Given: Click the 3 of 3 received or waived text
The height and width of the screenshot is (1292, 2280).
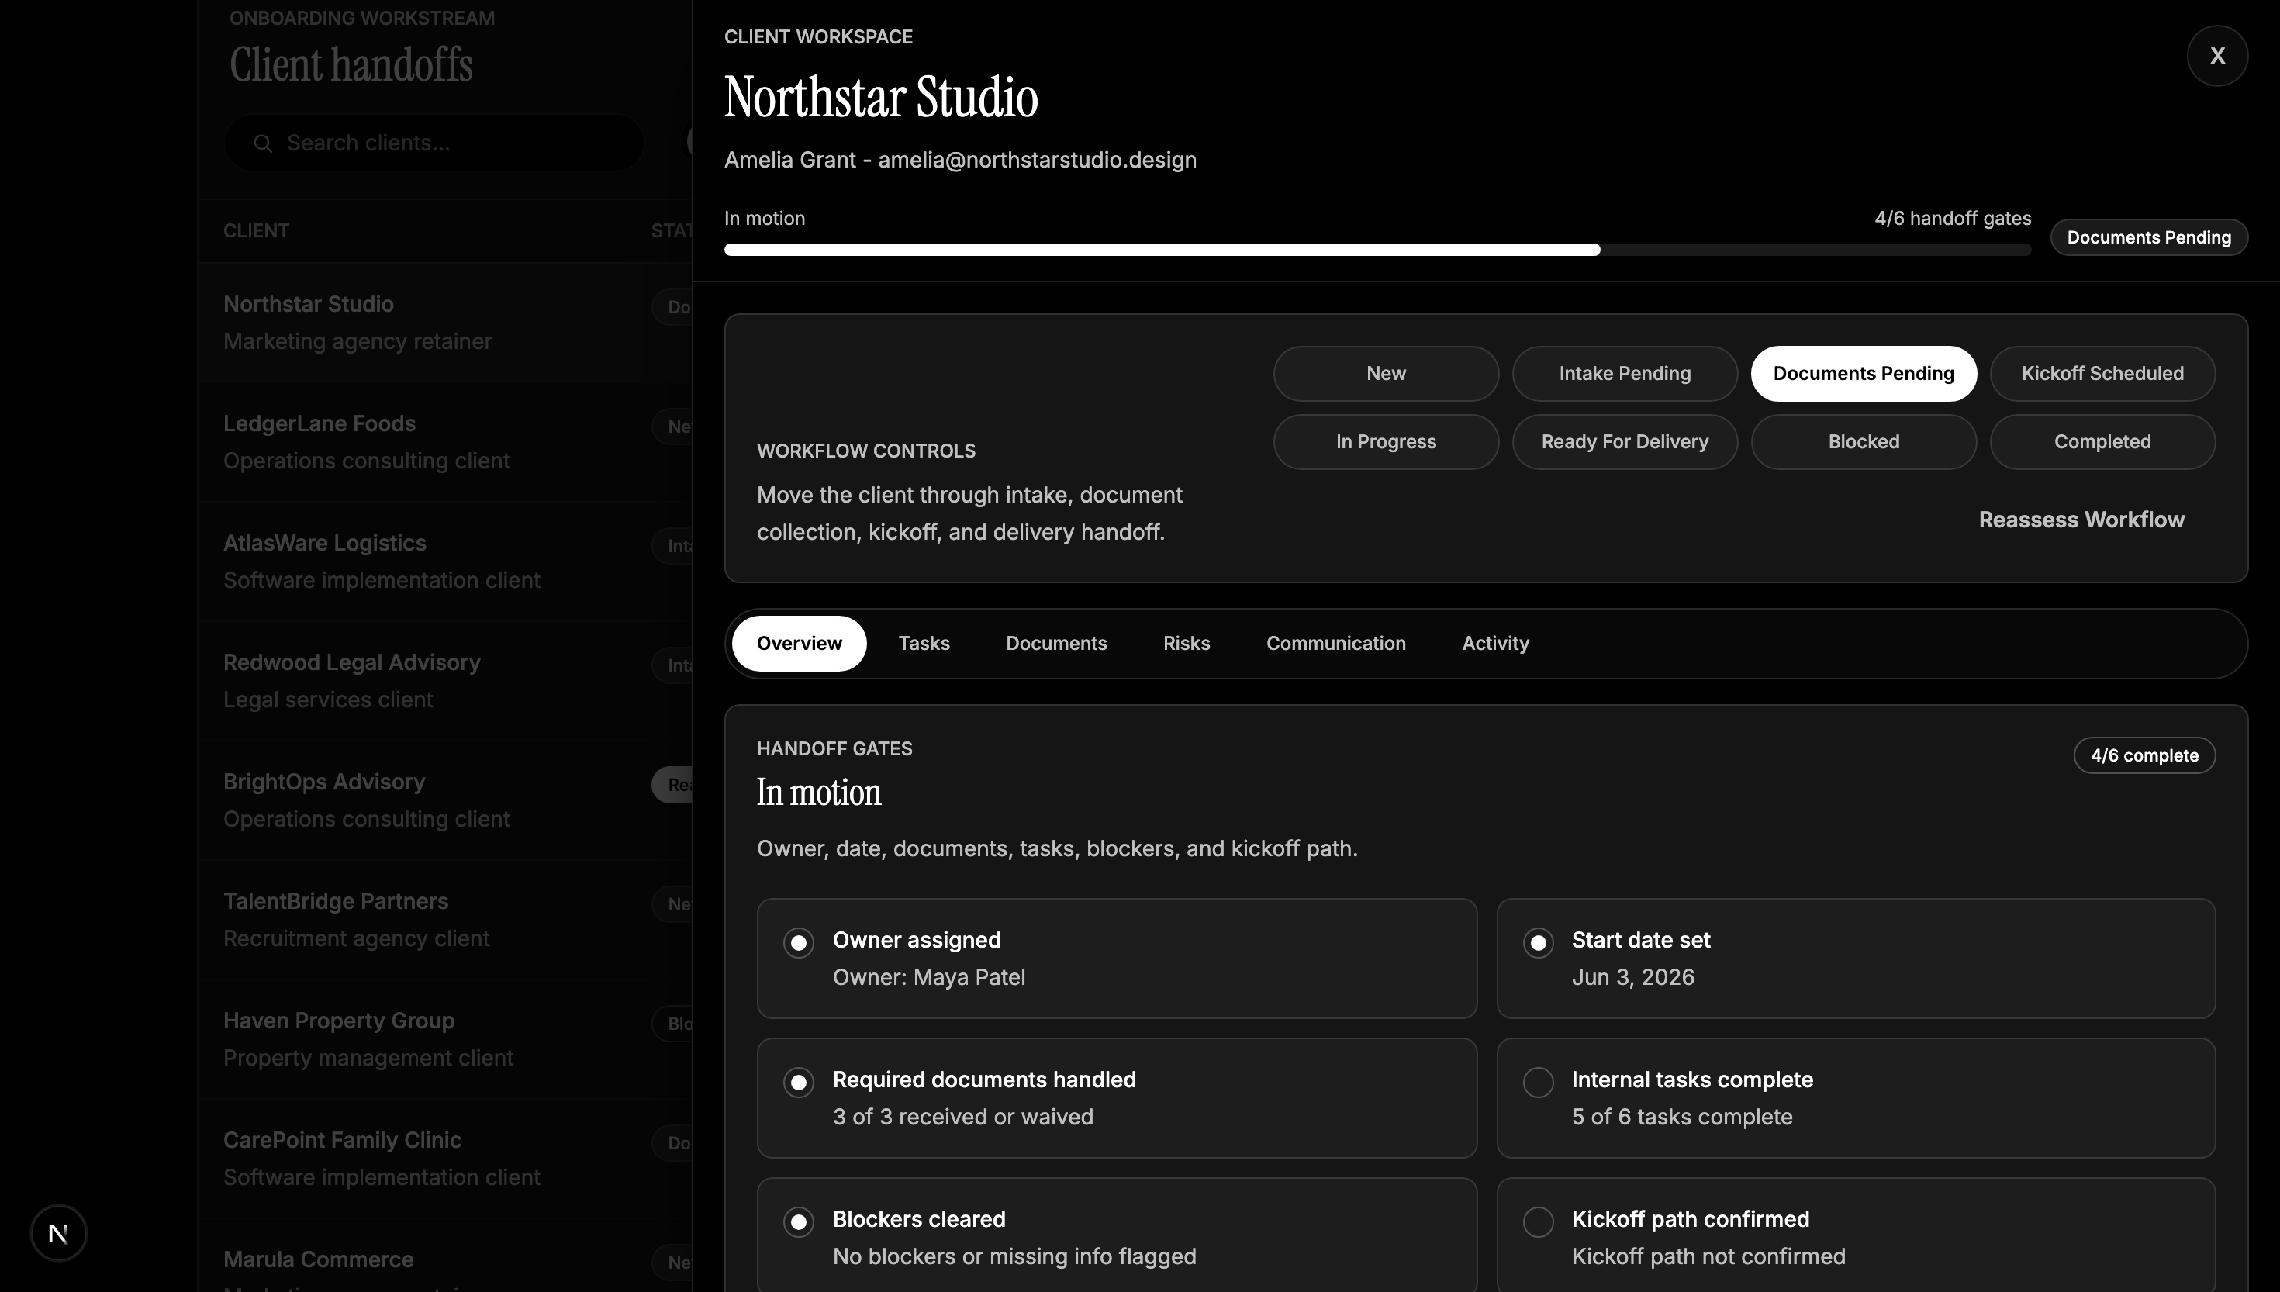Looking at the screenshot, I should coord(962,1118).
